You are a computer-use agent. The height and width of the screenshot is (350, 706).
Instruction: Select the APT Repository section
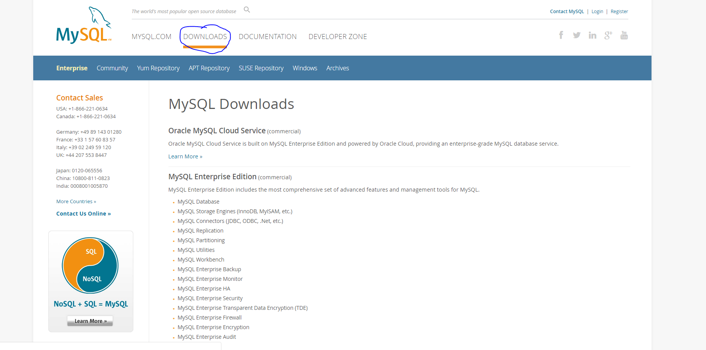pos(209,68)
